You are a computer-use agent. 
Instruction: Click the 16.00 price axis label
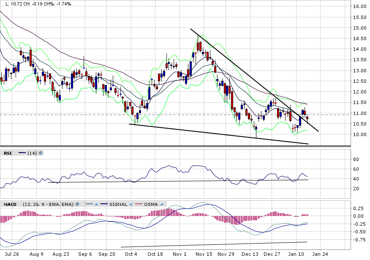(x=359, y=6)
